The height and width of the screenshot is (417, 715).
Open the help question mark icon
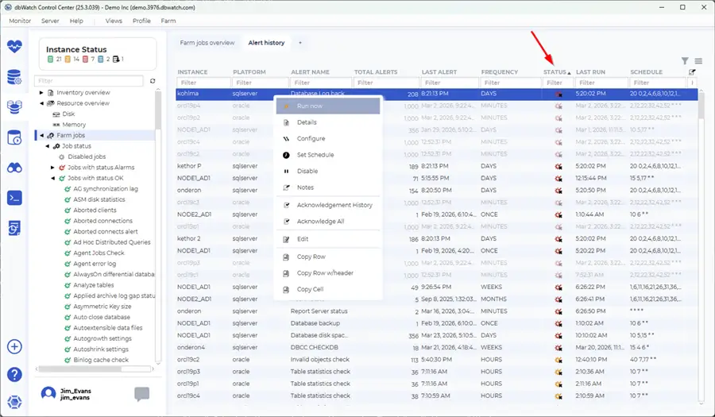pyautogui.click(x=14, y=375)
